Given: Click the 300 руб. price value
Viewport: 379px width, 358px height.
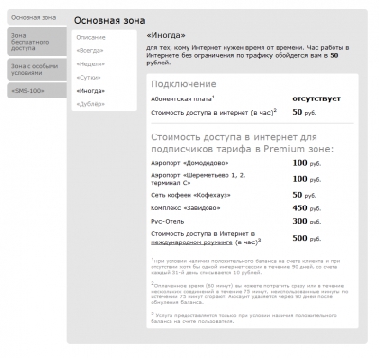Looking at the screenshot, I should pos(306,221).
